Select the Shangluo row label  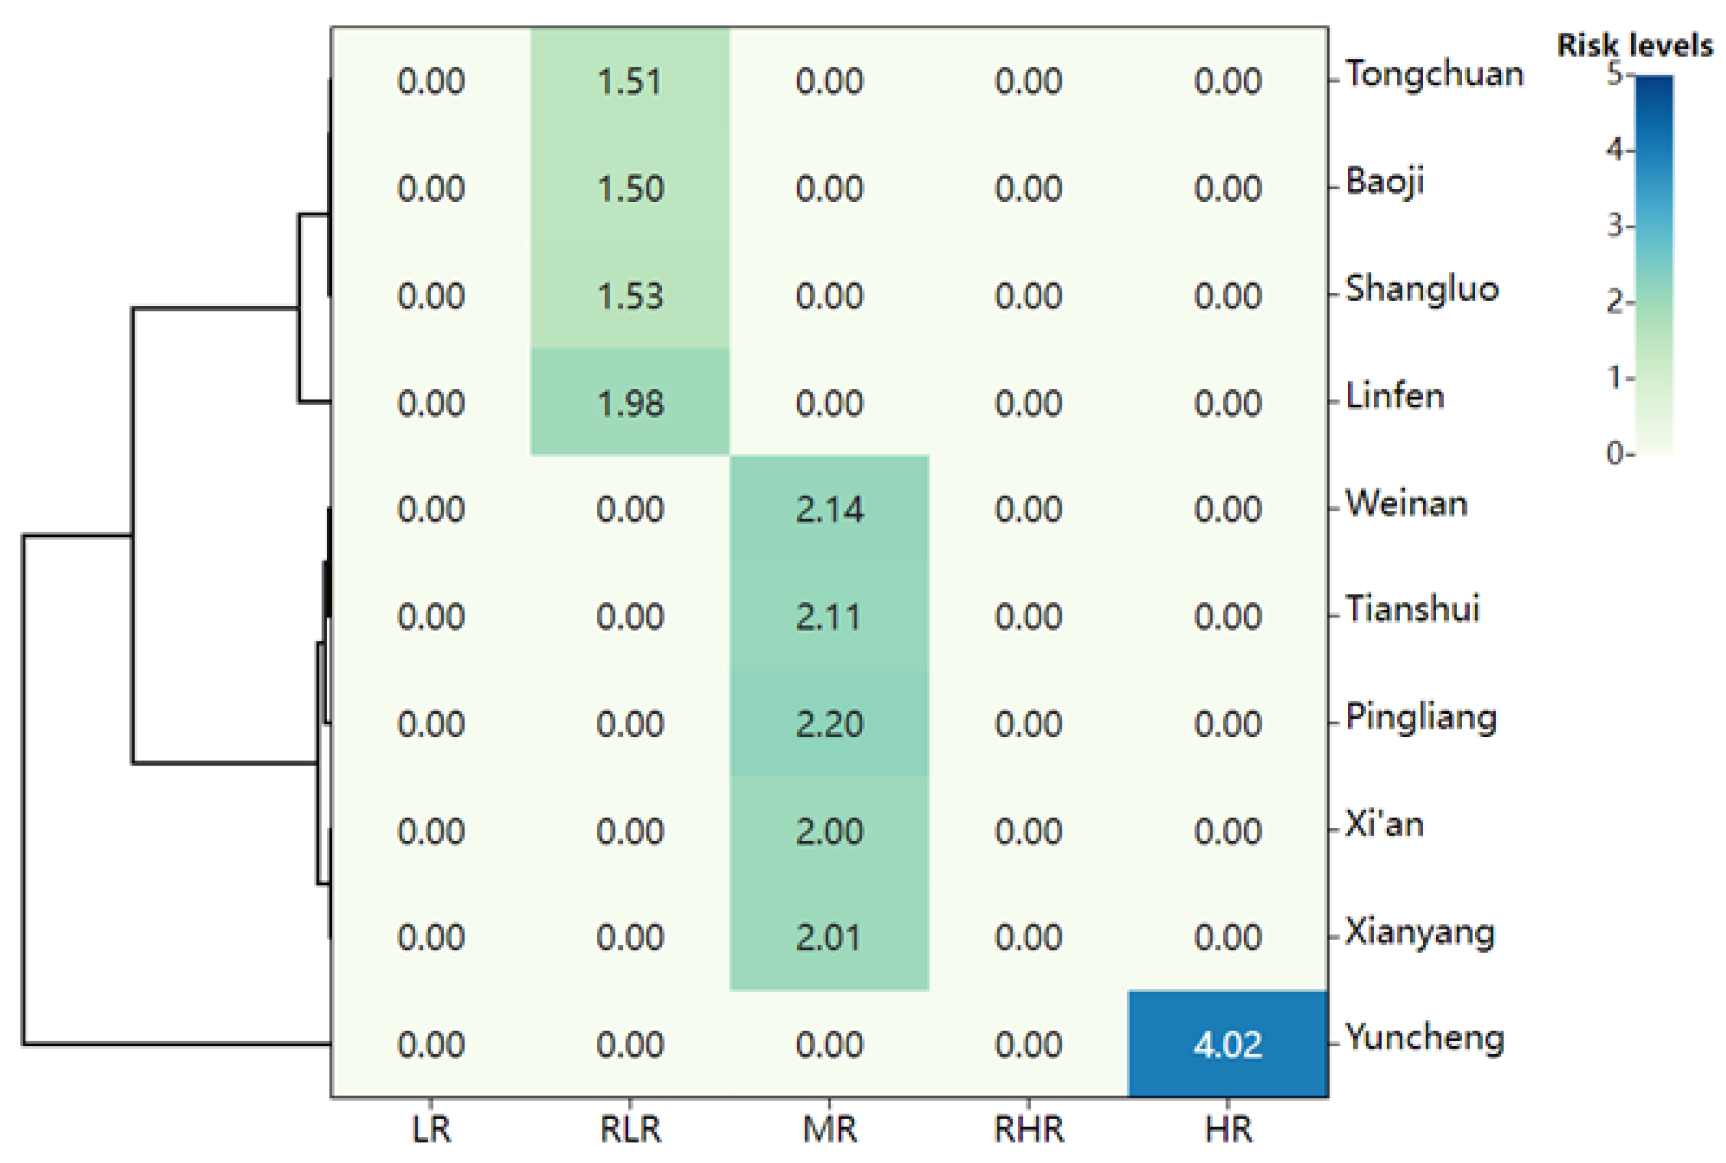click(x=1422, y=289)
